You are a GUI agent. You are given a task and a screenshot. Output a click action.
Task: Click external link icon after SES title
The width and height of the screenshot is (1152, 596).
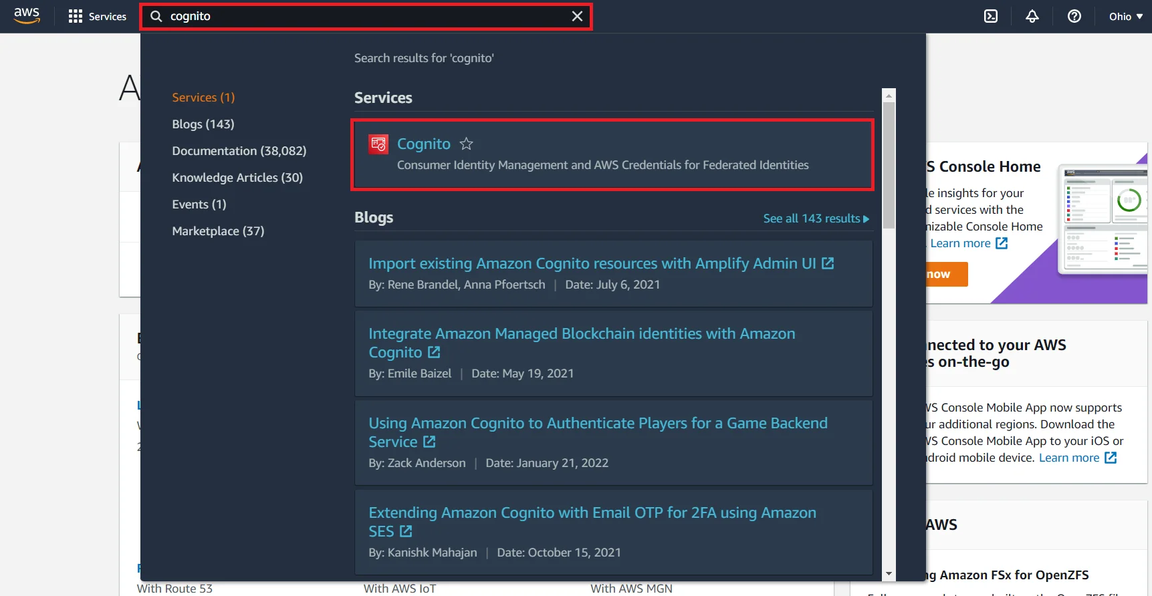coord(406,531)
